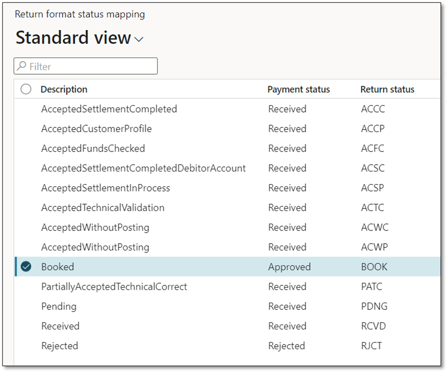The height and width of the screenshot is (373, 448).
Task: Select the Rejected row description
Action: point(59,346)
